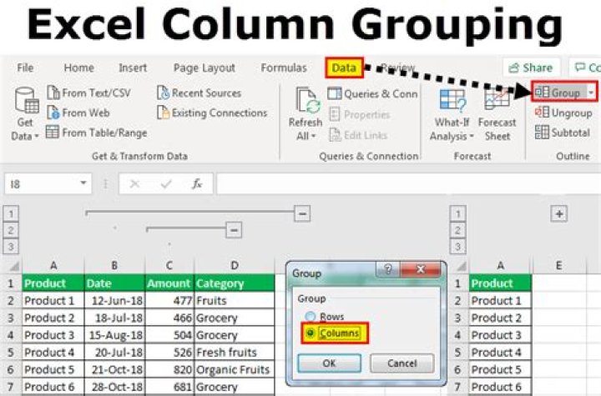Open Insert Function fx dialog
The image size is (601, 396).
tap(197, 184)
